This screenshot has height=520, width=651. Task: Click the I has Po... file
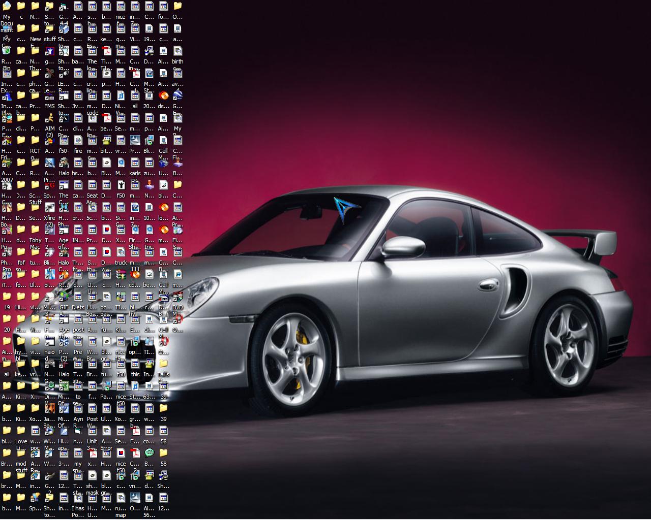(78, 498)
